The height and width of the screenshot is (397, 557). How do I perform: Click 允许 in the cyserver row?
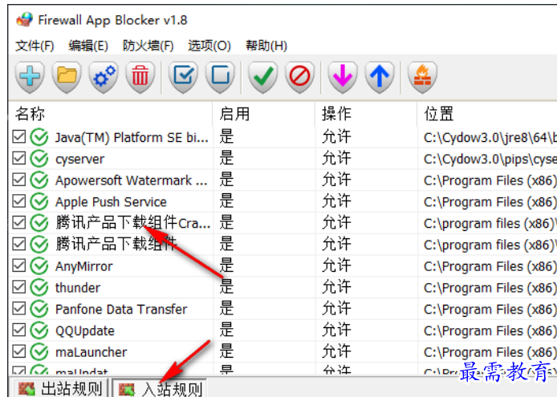click(336, 158)
